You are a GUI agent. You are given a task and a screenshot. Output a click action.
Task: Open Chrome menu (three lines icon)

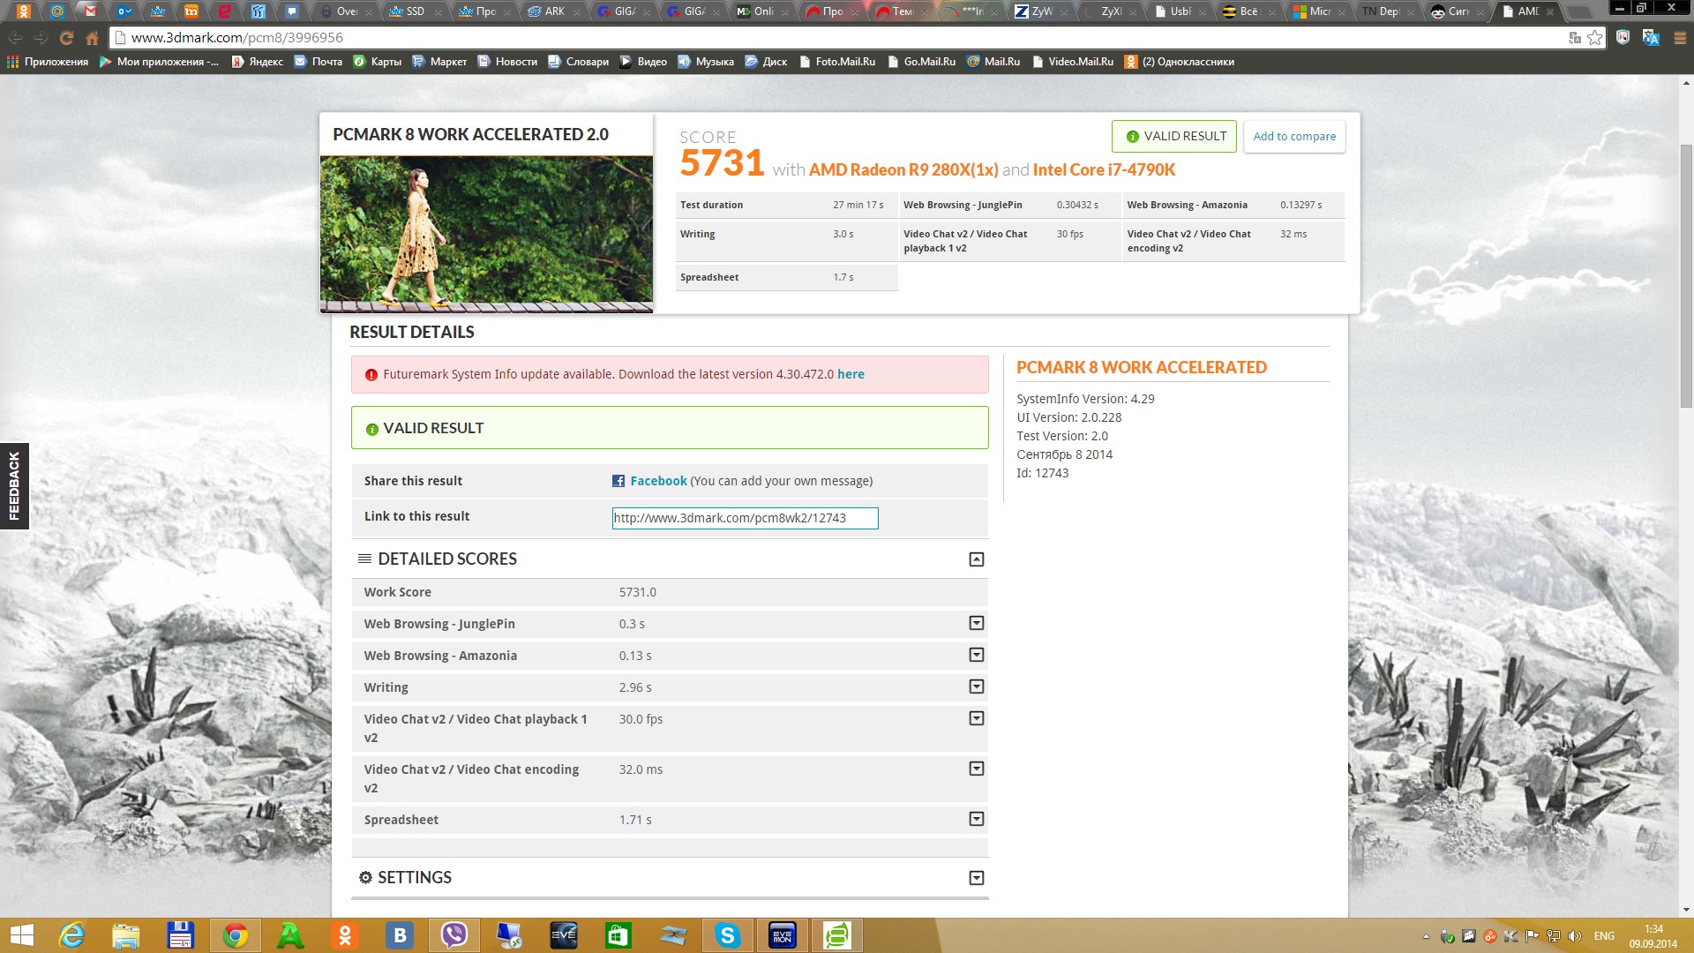coord(1680,38)
